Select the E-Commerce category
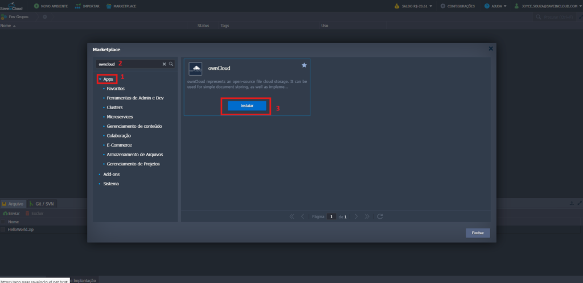Screen dimensions: 583x283 coord(119,145)
